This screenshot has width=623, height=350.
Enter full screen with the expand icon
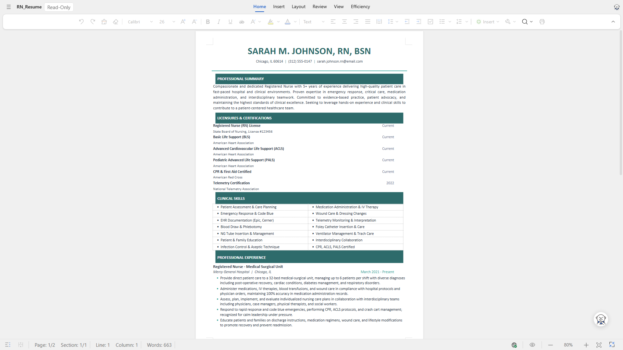coord(612,345)
